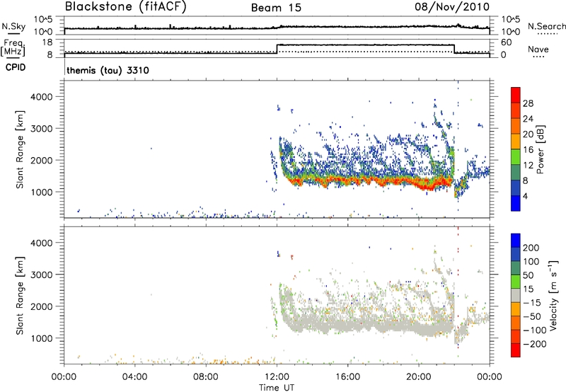Click the 'Blackstone (fitACF)' plot title
The width and height of the screenshot is (566, 392).
[x=126, y=6]
